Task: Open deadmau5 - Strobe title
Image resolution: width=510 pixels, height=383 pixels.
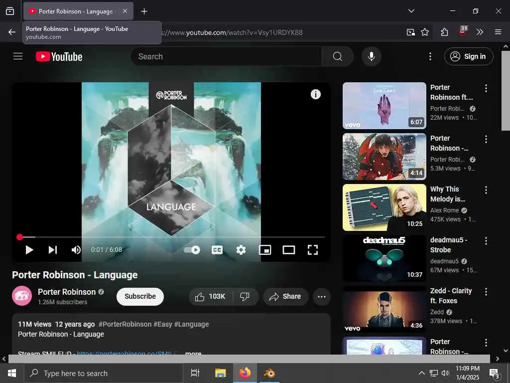Action: [x=449, y=245]
